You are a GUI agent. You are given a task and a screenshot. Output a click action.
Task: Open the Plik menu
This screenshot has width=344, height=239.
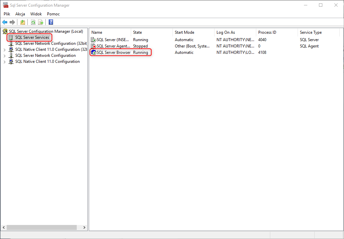tap(7, 14)
